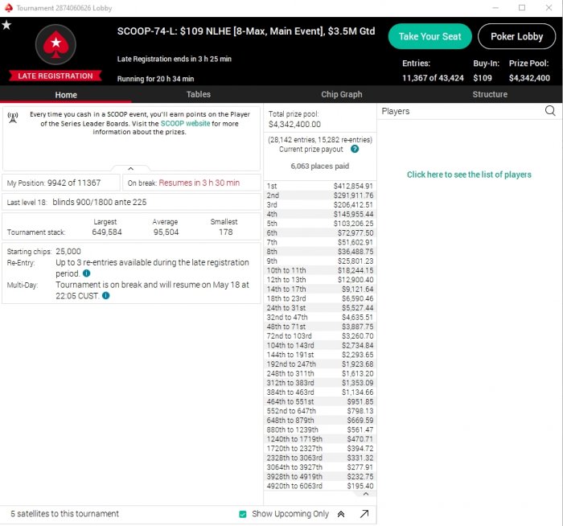Click the 5 satellites to this tournament label
Screen dimensions: 563x526
tap(64, 514)
